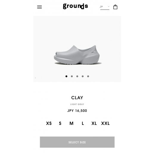The image size is (155, 155).
Task: Click the LIGHT GRAY color label
Action: coord(77,104)
